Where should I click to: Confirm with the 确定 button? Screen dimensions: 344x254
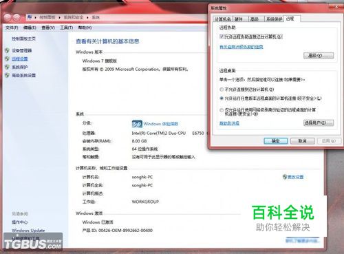coord(276,141)
